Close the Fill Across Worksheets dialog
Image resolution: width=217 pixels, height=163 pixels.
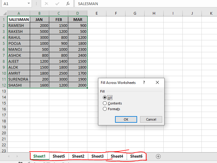tap(157, 82)
